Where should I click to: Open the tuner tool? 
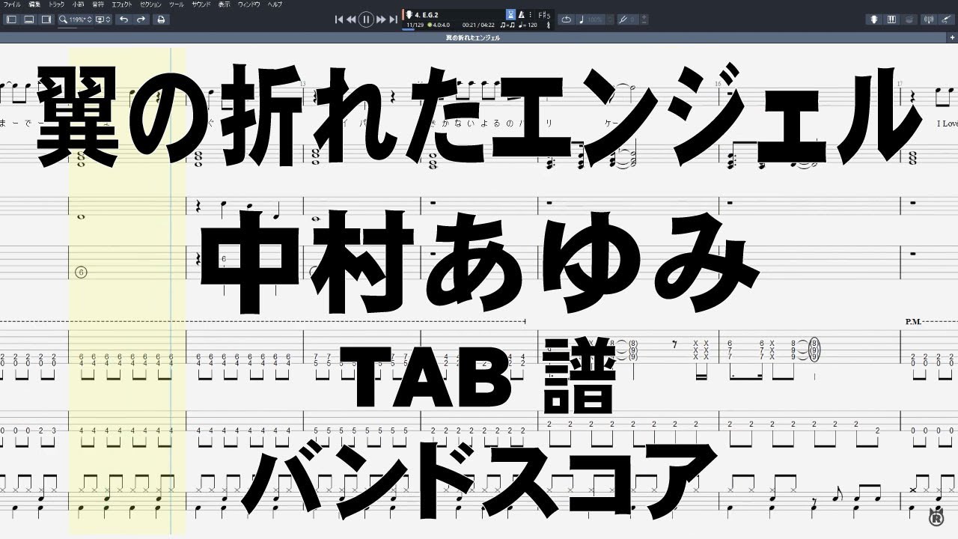[x=928, y=19]
